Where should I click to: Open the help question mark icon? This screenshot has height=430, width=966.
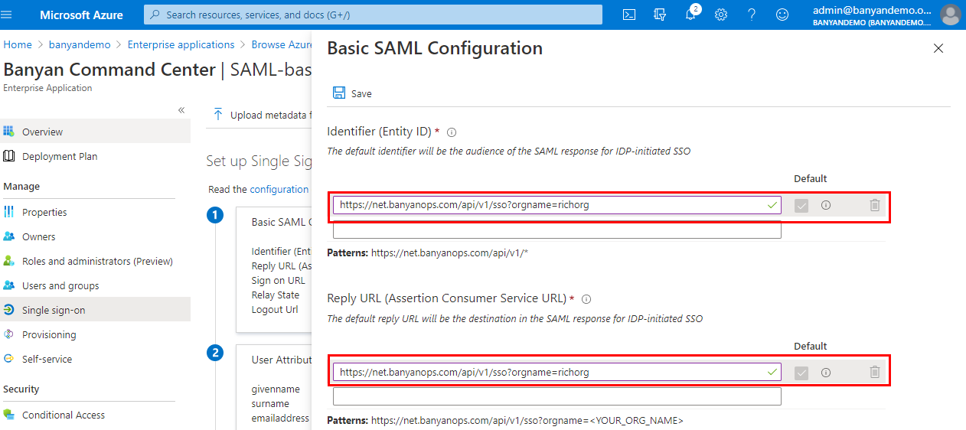click(x=752, y=15)
